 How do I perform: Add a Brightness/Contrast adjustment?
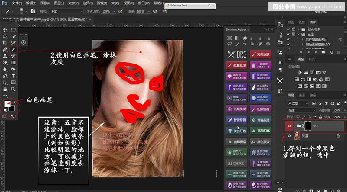(300, 72)
